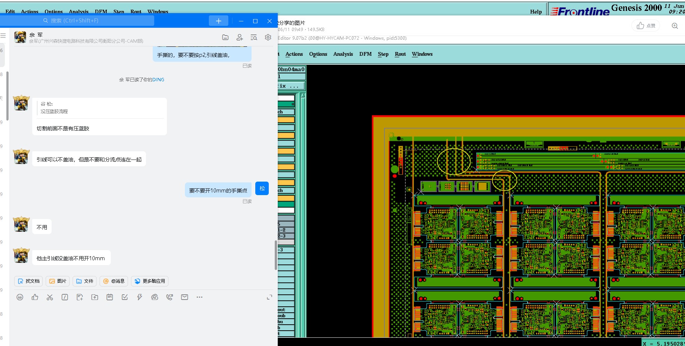Click the 点赞 like button
The width and height of the screenshot is (685, 346).
646,26
